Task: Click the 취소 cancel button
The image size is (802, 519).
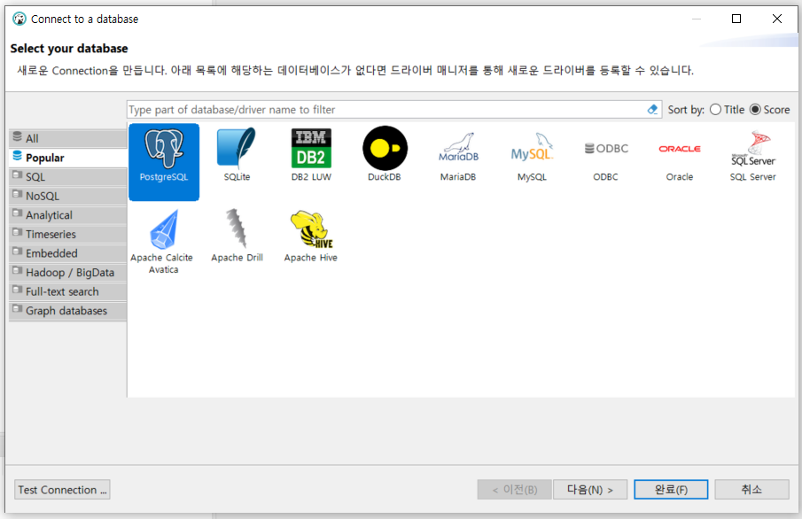Action: (751, 490)
